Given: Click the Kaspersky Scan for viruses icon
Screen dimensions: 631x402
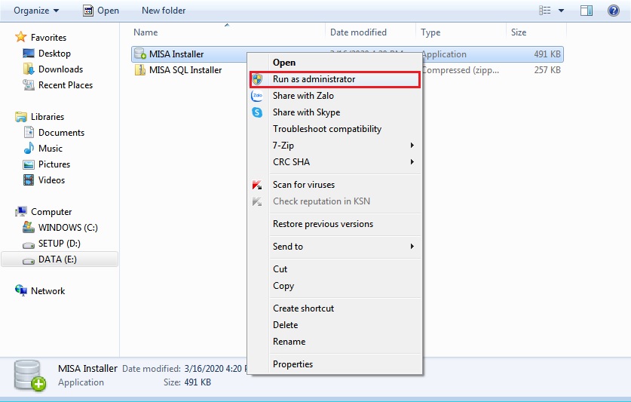Looking at the screenshot, I should [x=257, y=185].
